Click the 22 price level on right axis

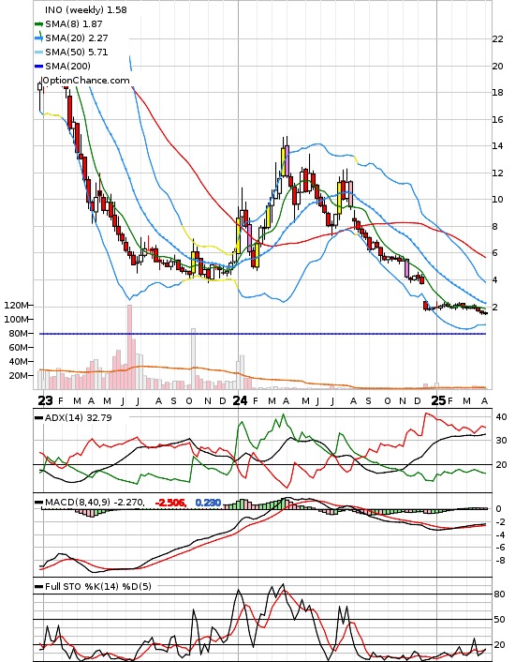coord(497,39)
